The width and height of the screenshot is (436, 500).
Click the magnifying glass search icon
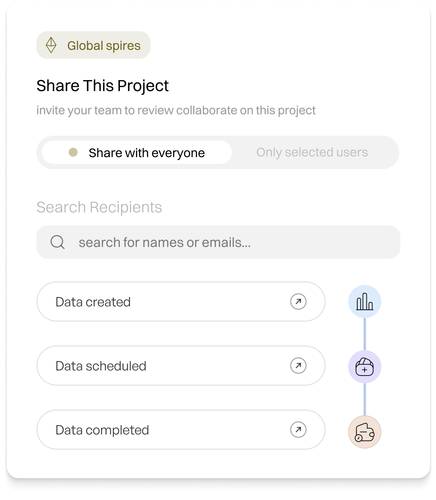tap(58, 242)
